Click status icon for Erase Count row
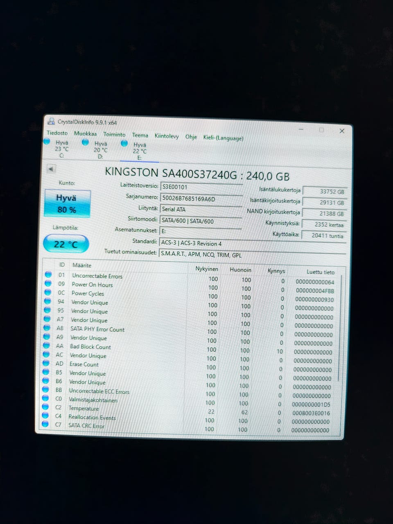 pos(47,364)
